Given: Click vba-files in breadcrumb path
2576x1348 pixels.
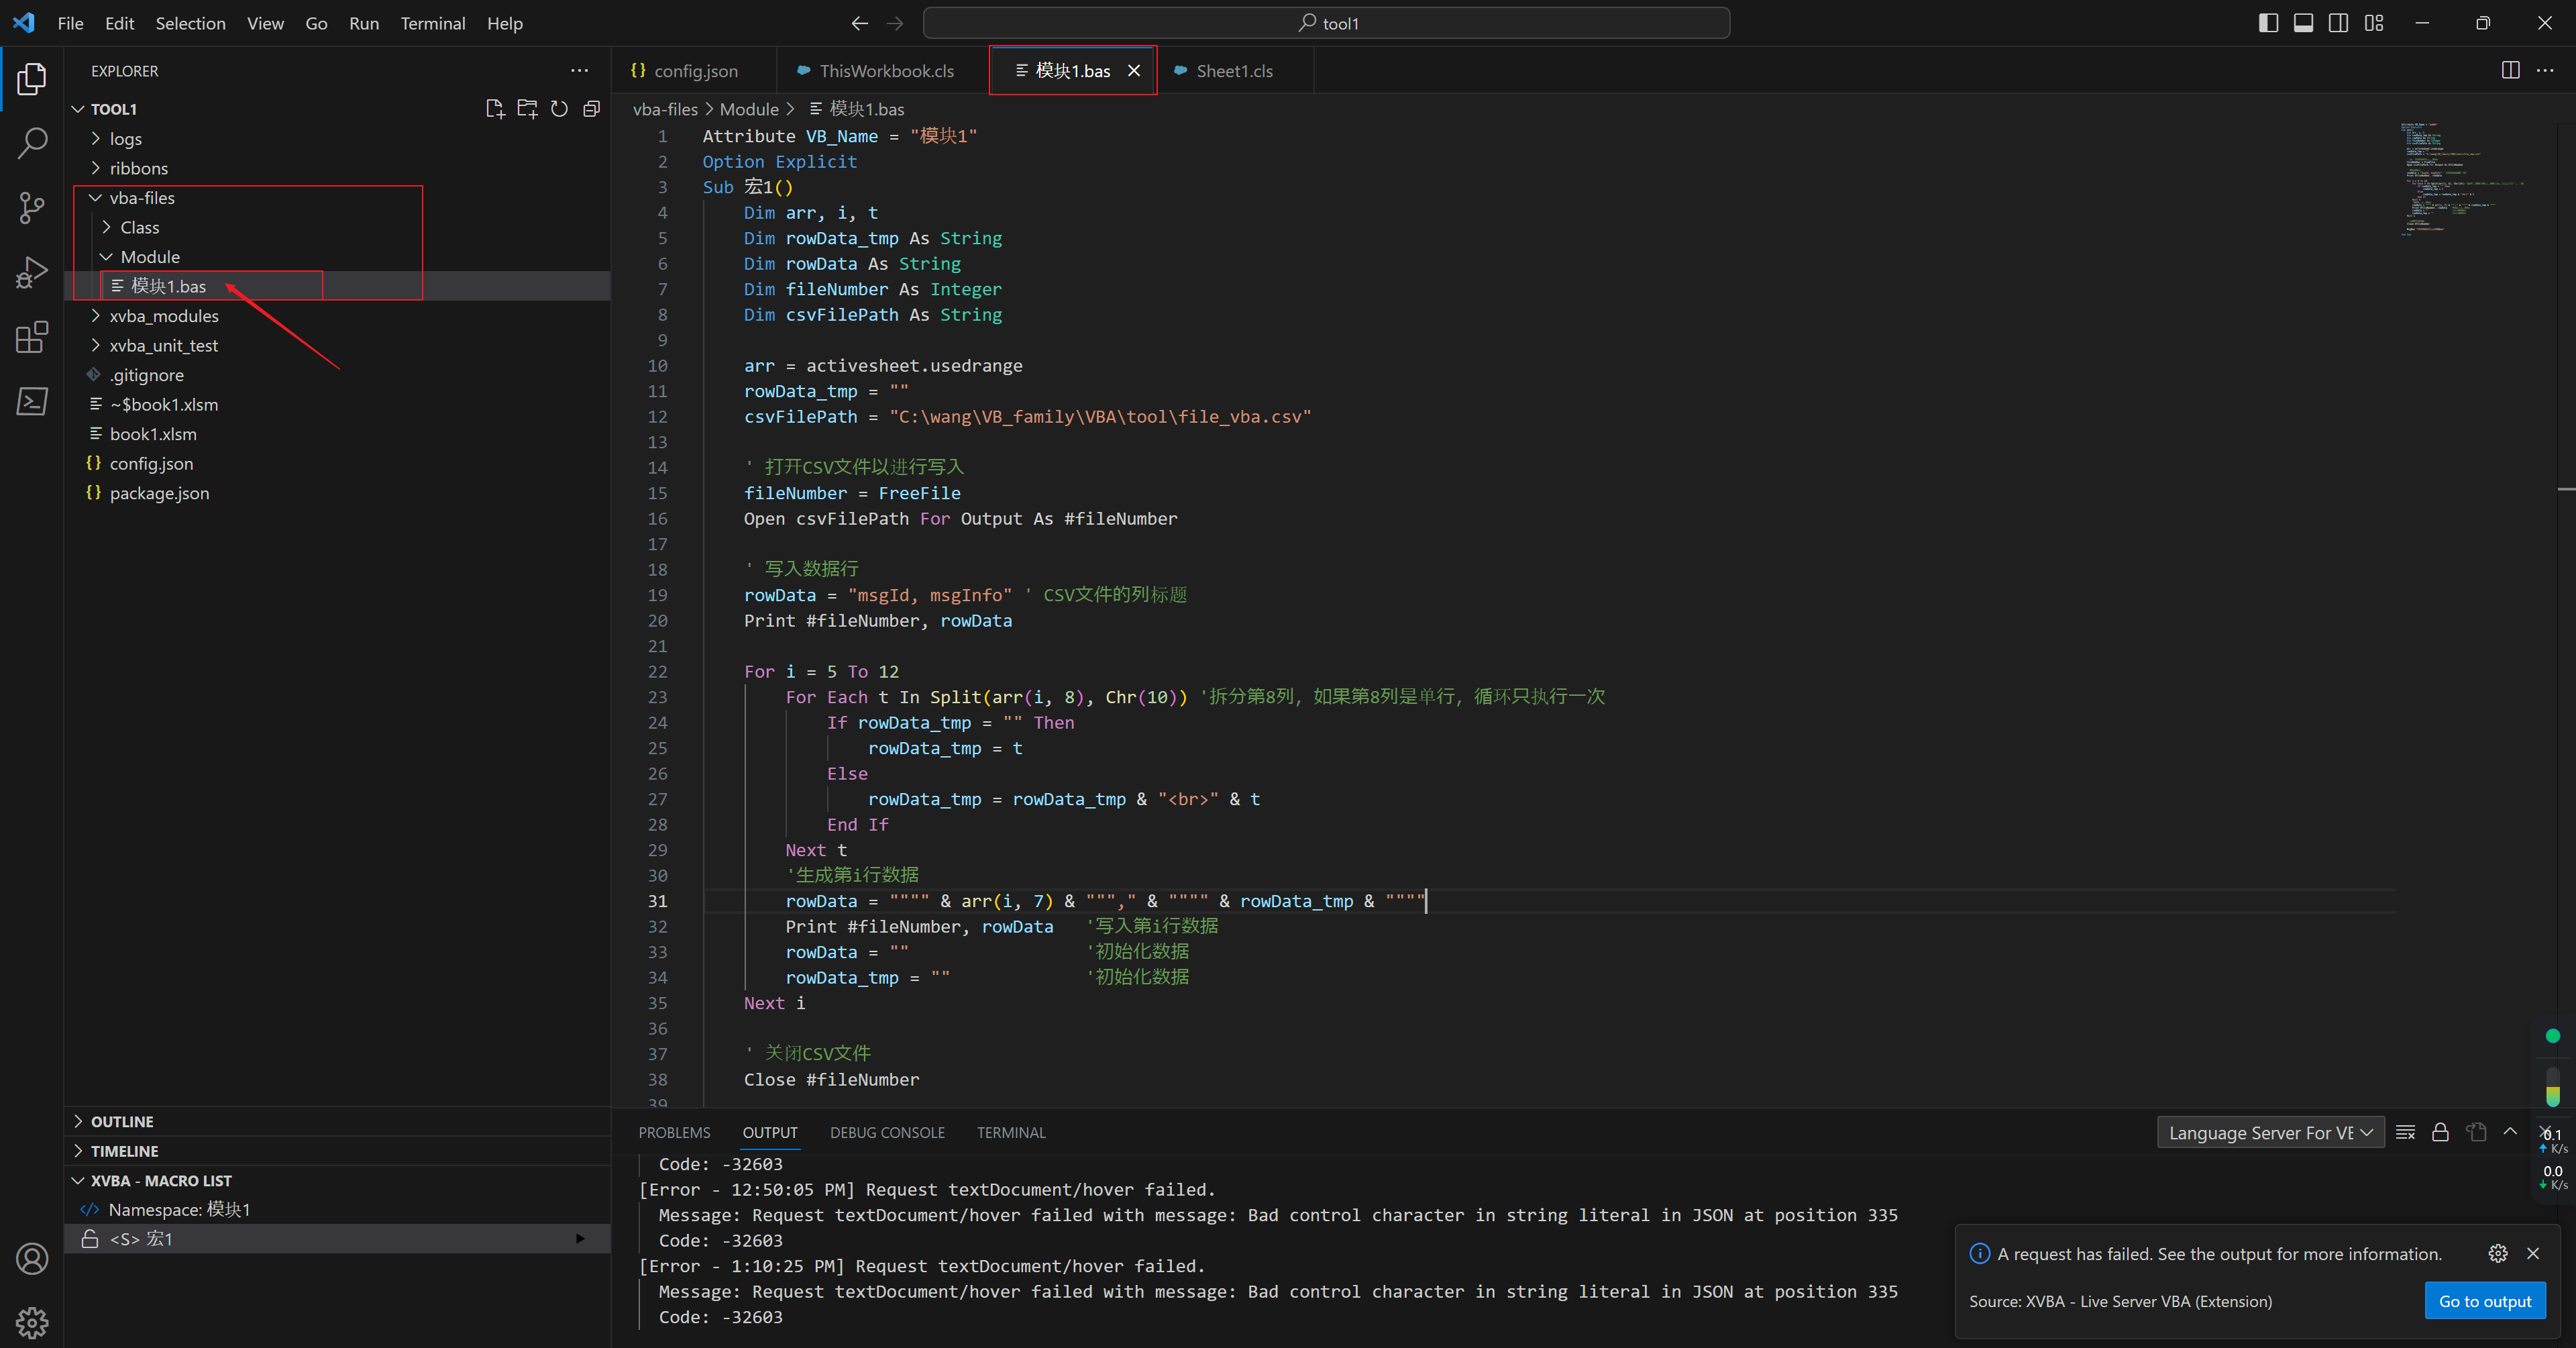Looking at the screenshot, I should coord(665,109).
